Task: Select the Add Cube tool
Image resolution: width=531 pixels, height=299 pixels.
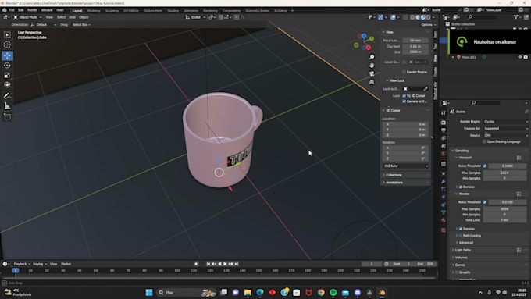Action: pos(7,117)
